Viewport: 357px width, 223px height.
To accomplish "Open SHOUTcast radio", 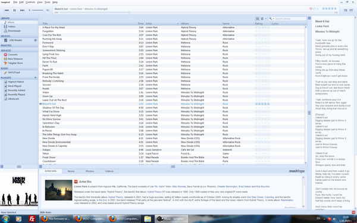I will coord(19,73).
